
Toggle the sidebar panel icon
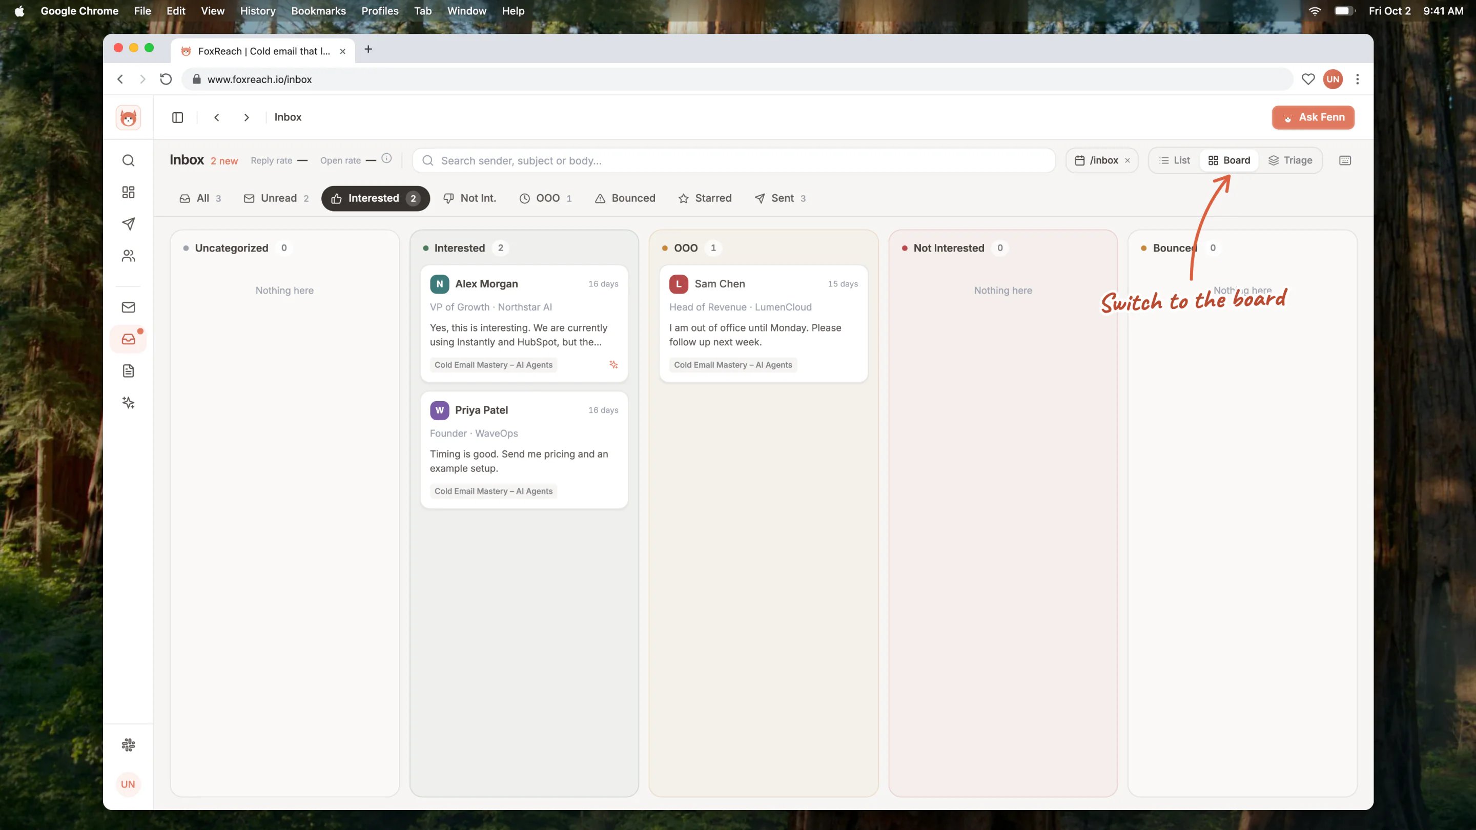178,117
